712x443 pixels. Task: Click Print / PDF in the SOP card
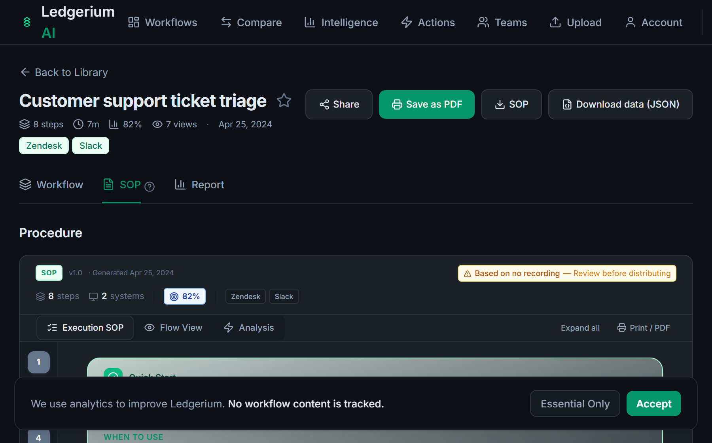pos(644,328)
